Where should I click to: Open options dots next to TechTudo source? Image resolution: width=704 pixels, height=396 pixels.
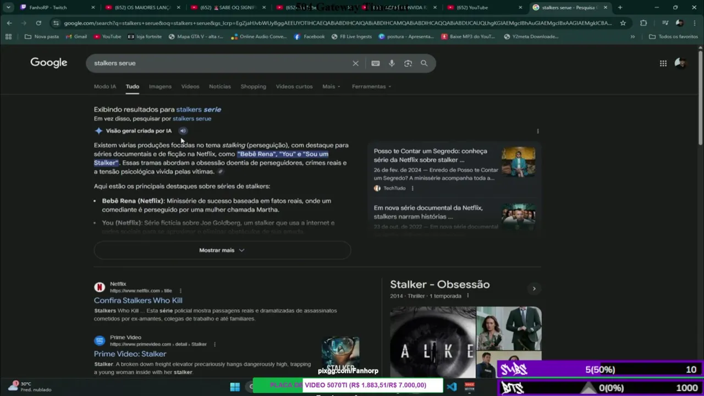coord(413,188)
